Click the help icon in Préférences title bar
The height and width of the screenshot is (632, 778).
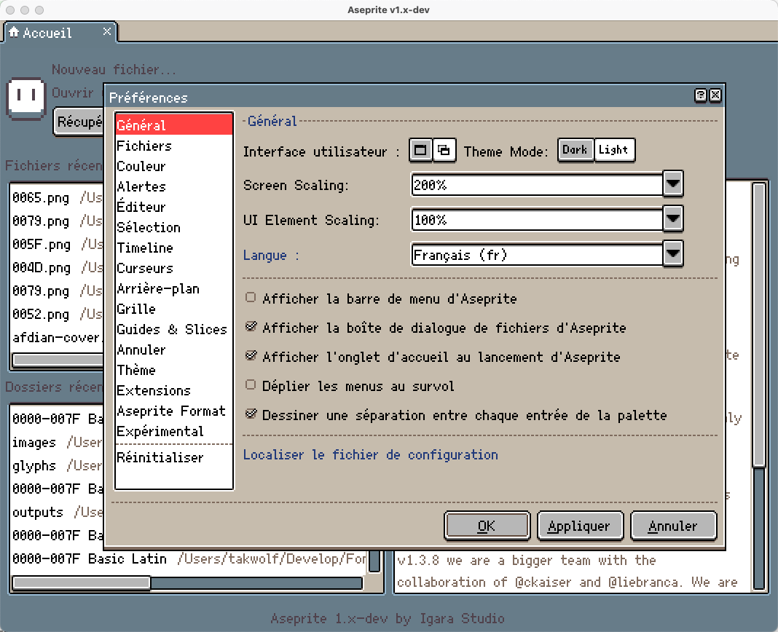(701, 95)
